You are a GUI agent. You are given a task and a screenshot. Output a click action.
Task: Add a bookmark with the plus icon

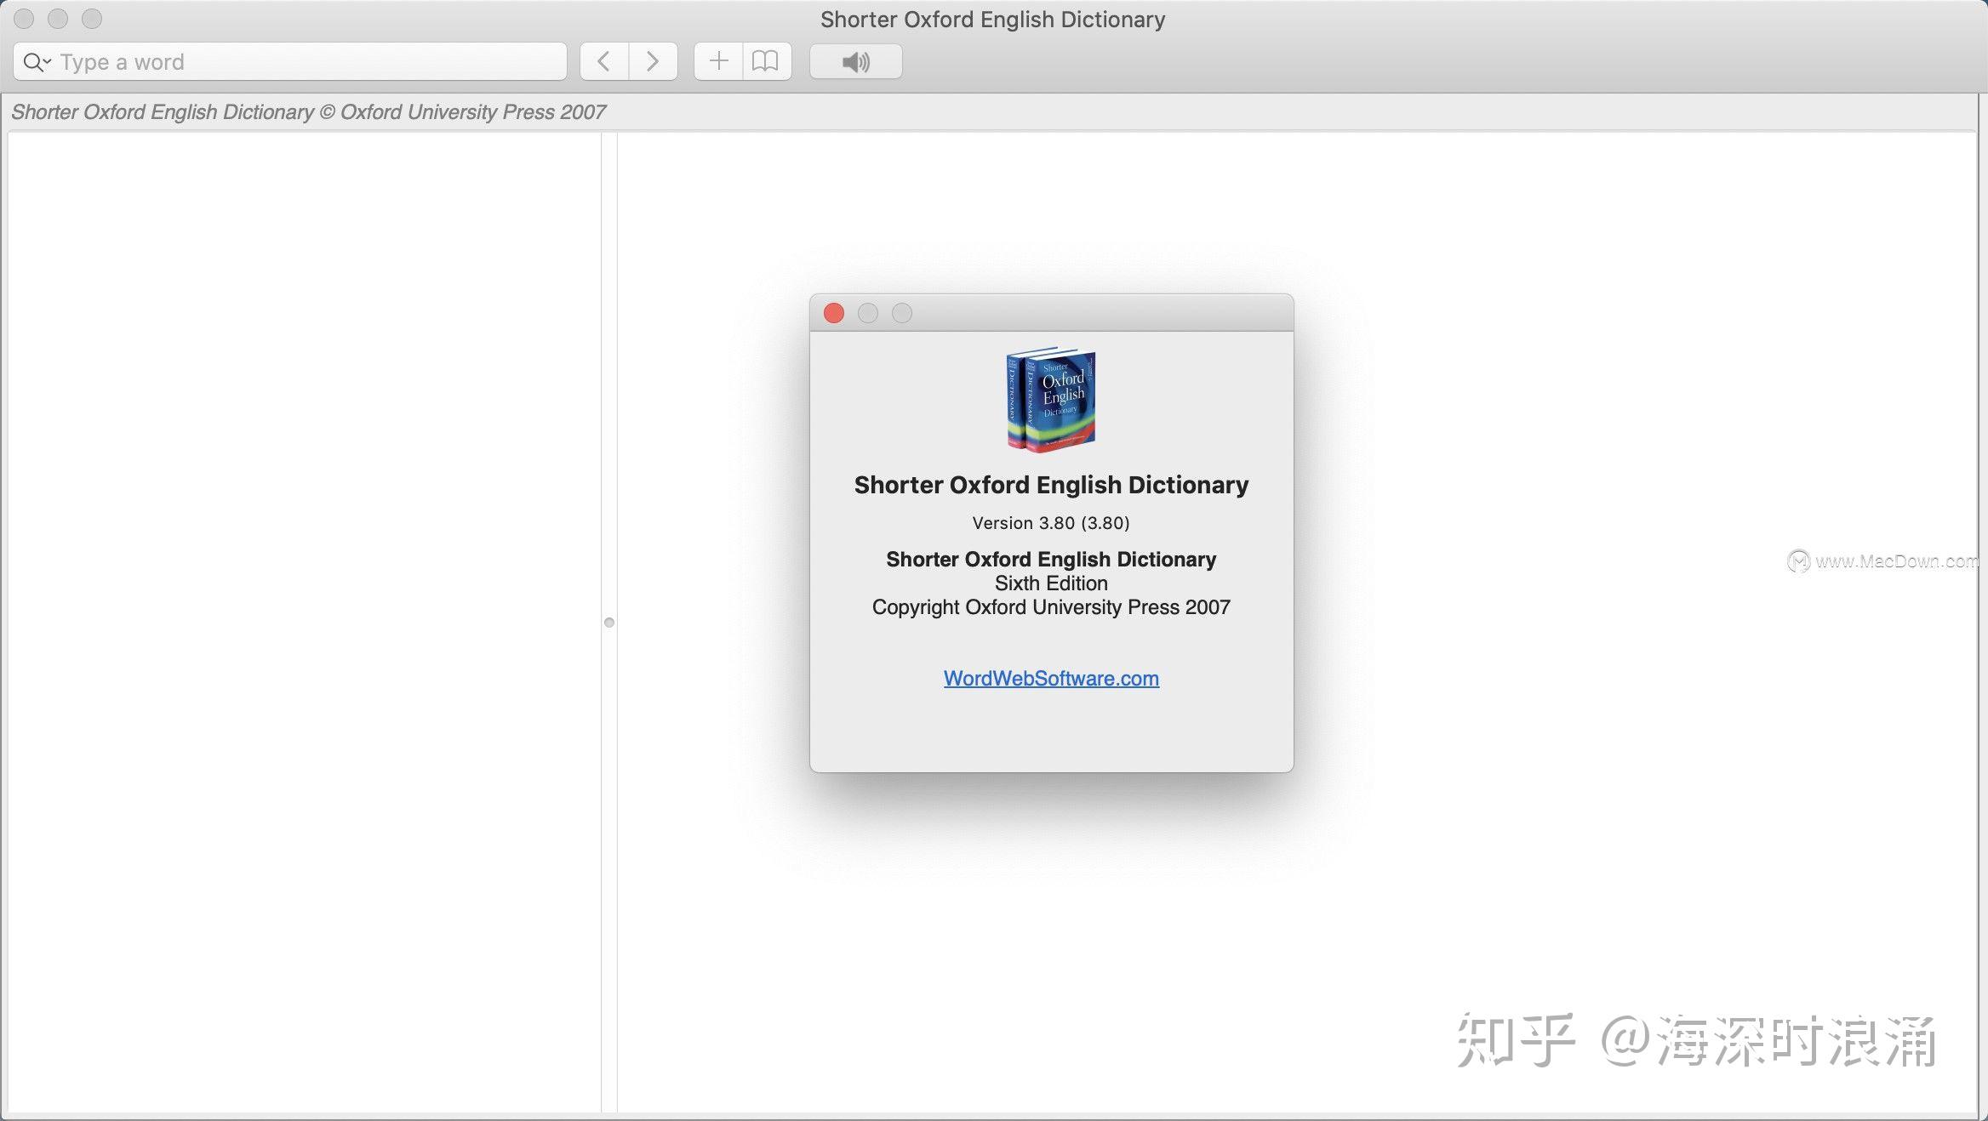pyautogui.click(x=718, y=60)
